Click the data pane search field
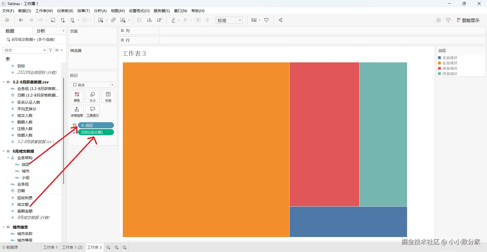Viewport: 487px width, 252px height. (25, 50)
